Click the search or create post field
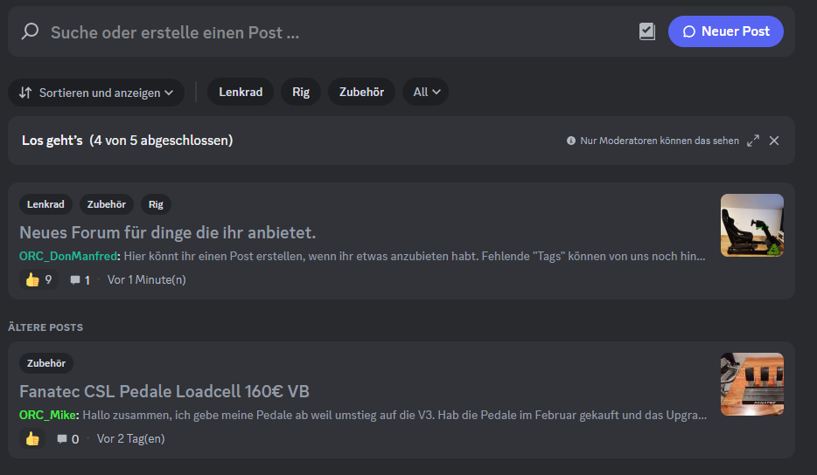The width and height of the screenshot is (817, 475). tap(332, 32)
